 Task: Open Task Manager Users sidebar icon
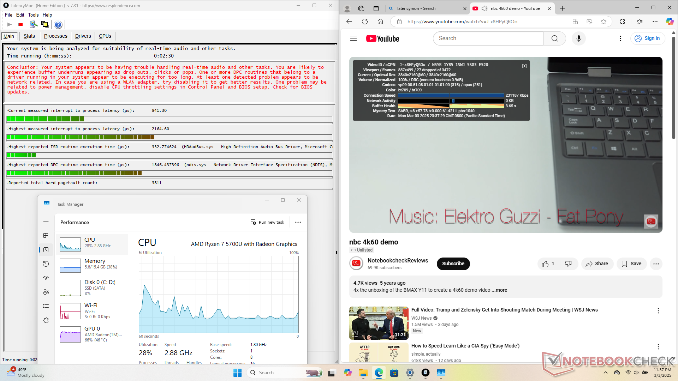[x=46, y=292]
